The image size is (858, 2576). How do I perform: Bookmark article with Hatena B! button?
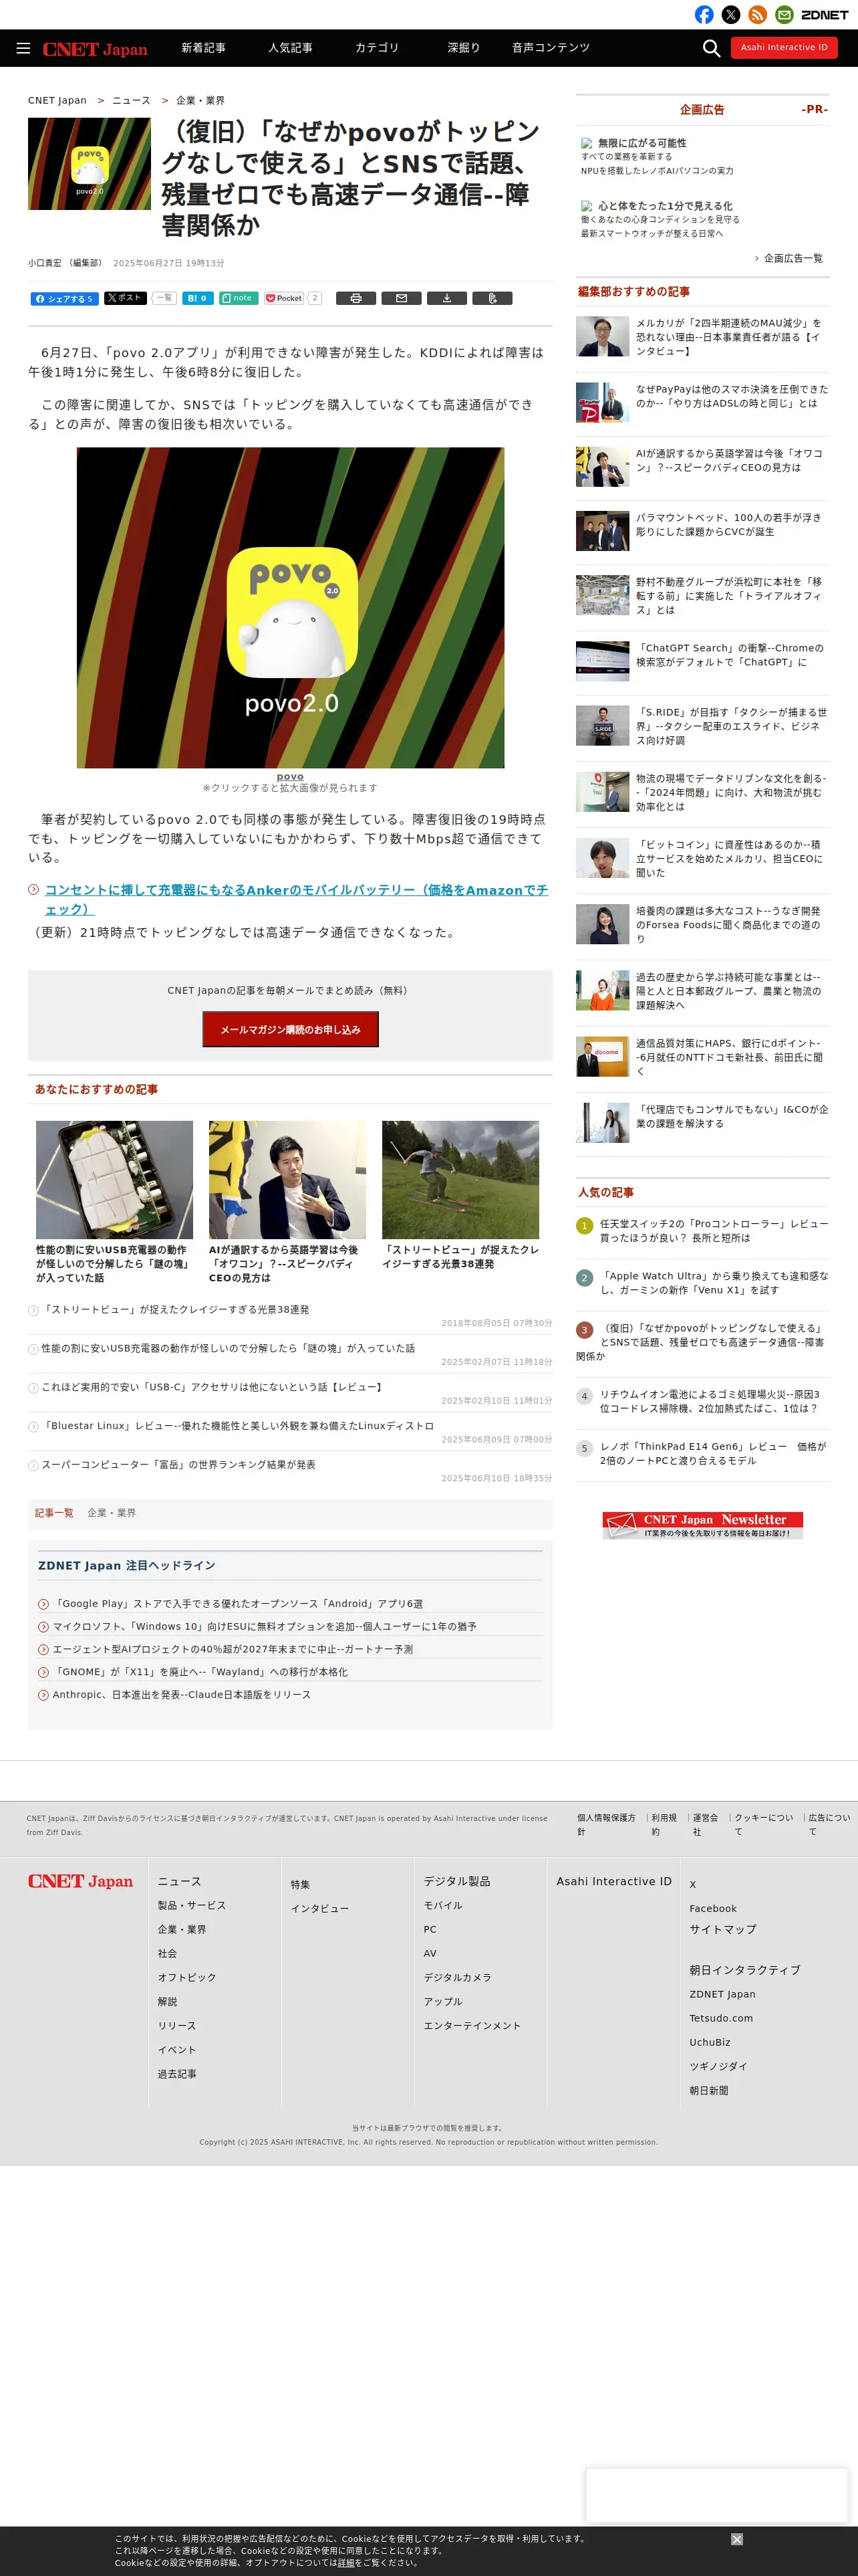pos(196,298)
